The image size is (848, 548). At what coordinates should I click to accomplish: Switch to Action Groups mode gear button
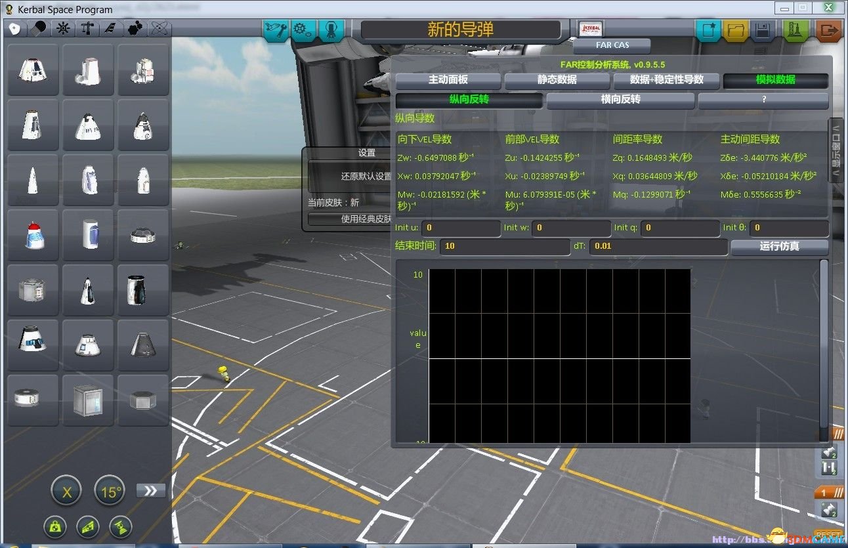point(303,30)
